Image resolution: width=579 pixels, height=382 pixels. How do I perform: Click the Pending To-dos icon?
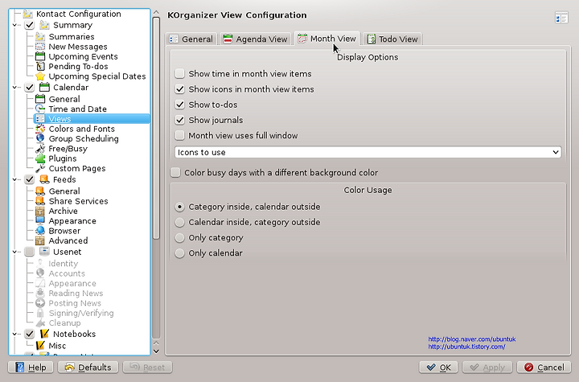pyautogui.click(x=40, y=67)
